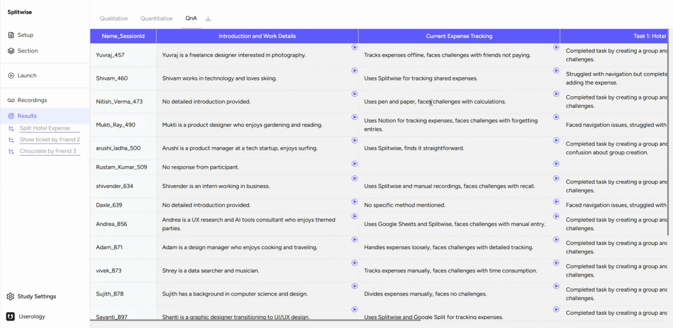Image resolution: width=673 pixels, height=328 pixels.
Task: Open Chocolate by Friend 3
Action: pos(48,151)
